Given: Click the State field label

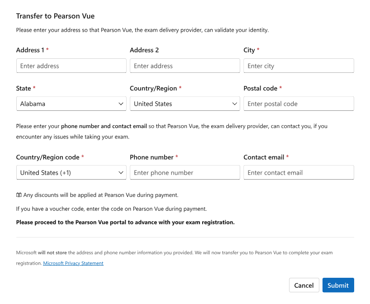Looking at the screenshot, I should pos(24,88).
